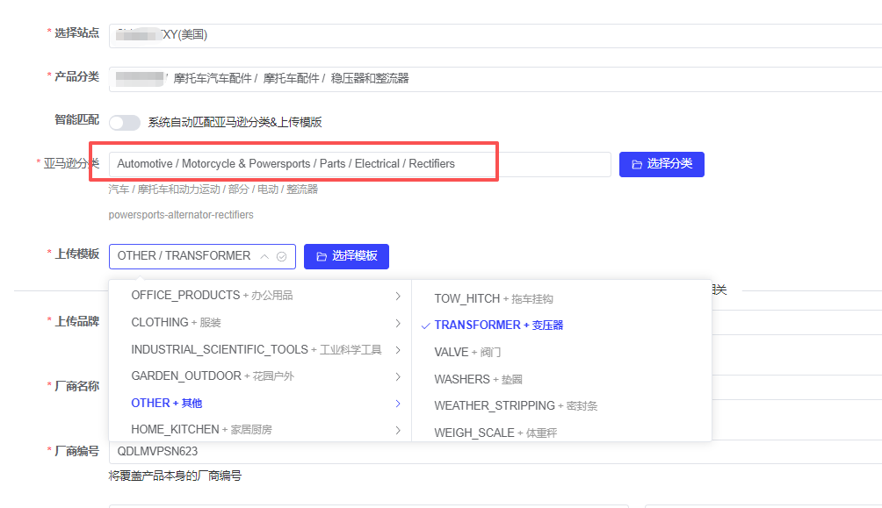Click the Amazon category text field

click(360, 164)
